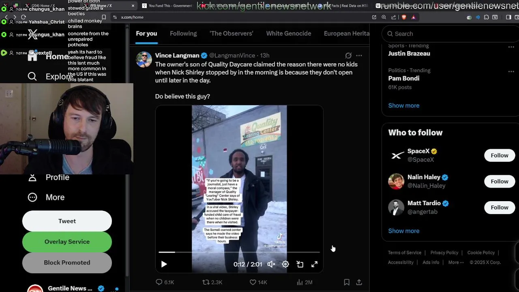Bookmark this page from the address bar

(104, 17)
